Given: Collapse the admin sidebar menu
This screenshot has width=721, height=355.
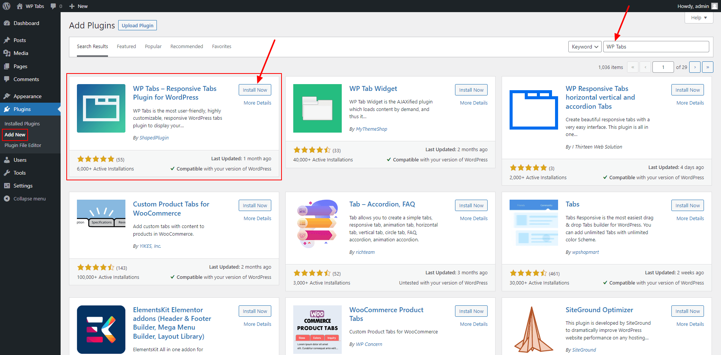Looking at the screenshot, I should 30,199.
